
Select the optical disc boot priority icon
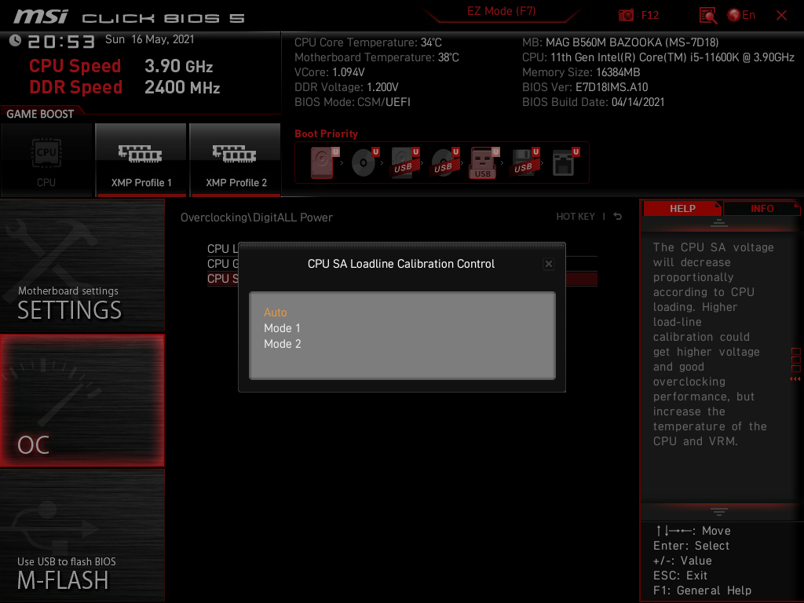pos(364,163)
